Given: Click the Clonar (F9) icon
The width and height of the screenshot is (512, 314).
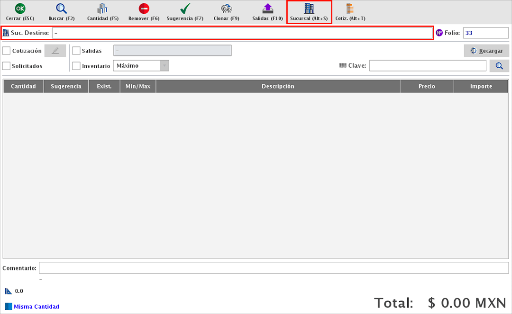Looking at the screenshot, I should click(226, 9).
